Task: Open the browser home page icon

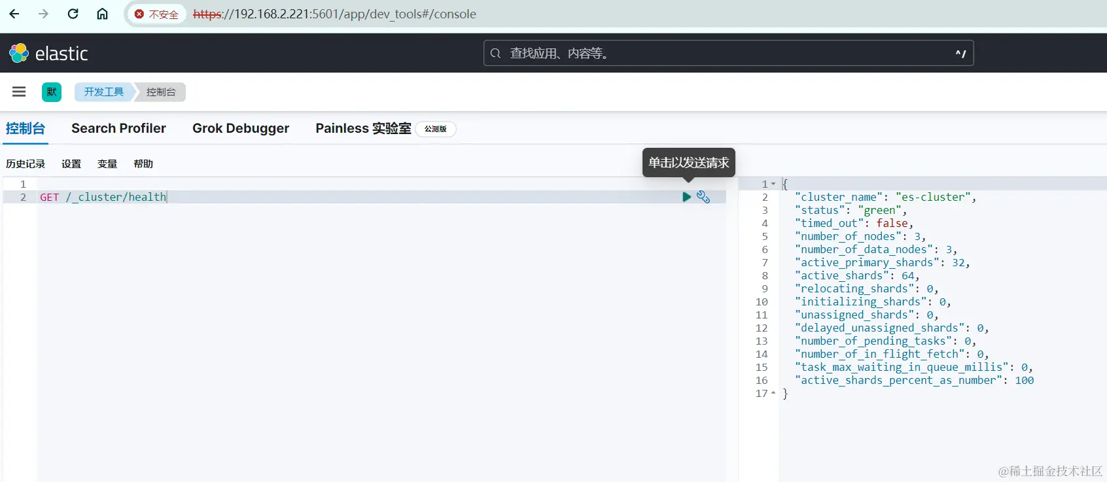Action: click(x=102, y=14)
